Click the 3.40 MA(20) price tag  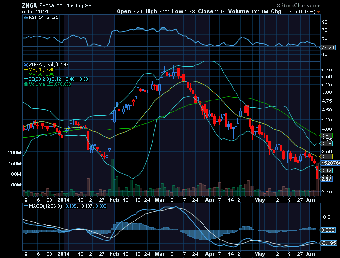click(326, 156)
